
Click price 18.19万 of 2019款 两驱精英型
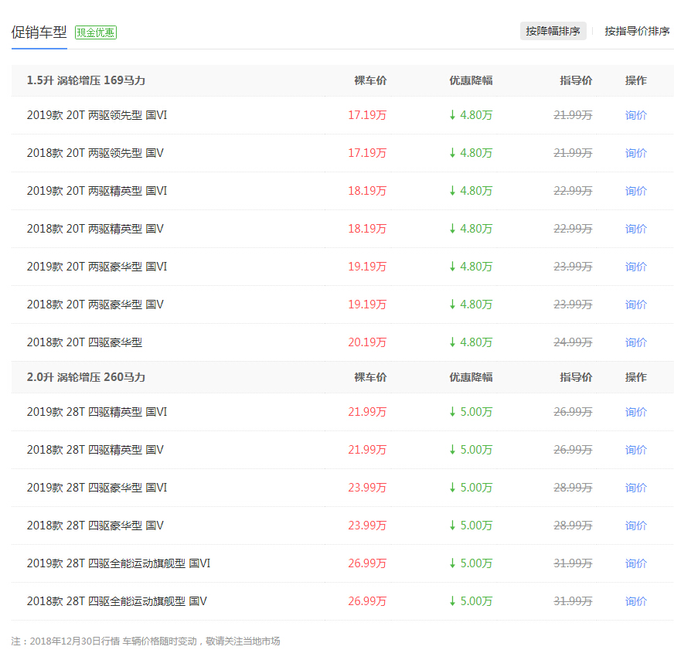pyautogui.click(x=367, y=191)
